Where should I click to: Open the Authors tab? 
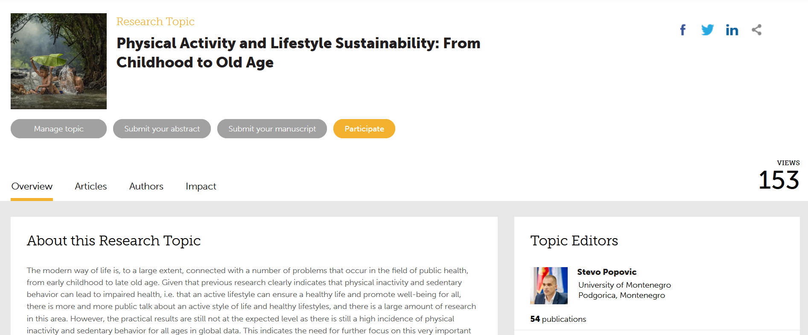tap(146, 186)
